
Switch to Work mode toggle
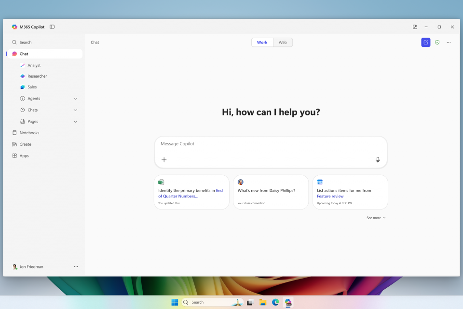click(262, 42)
